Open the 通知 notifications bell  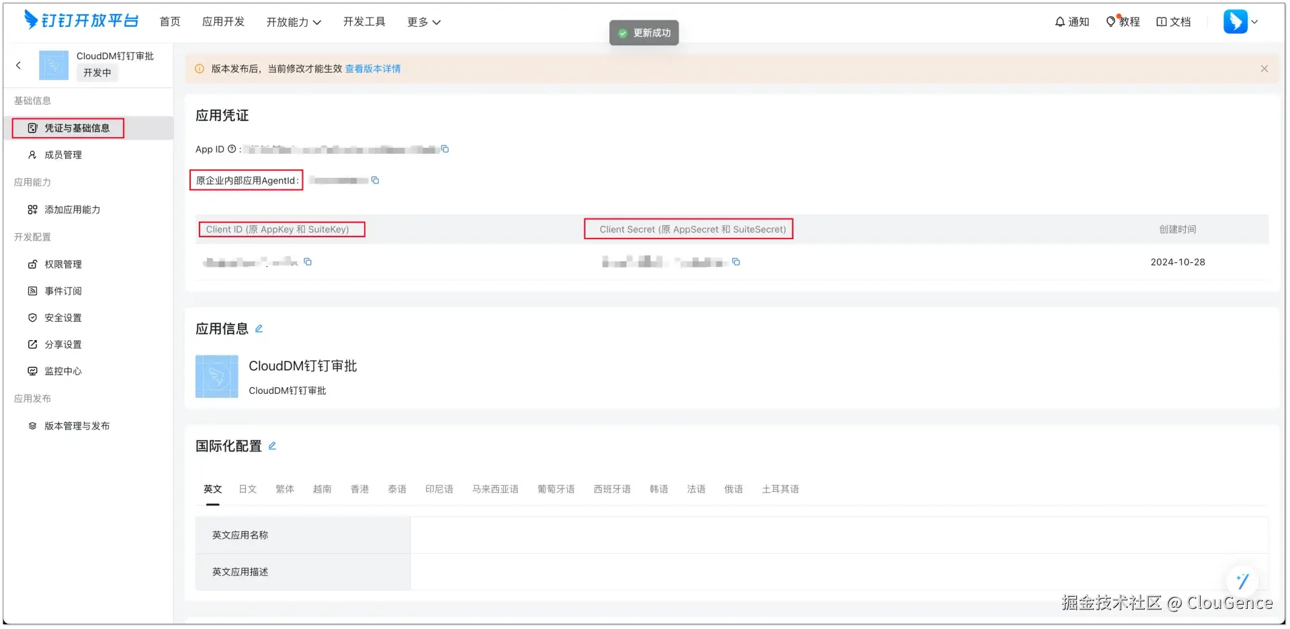click(1072, 22)
